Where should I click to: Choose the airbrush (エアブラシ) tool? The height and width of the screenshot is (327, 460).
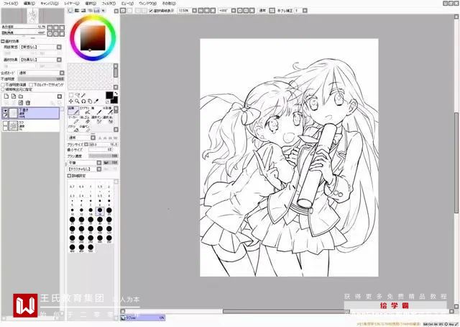pos(85,110)
